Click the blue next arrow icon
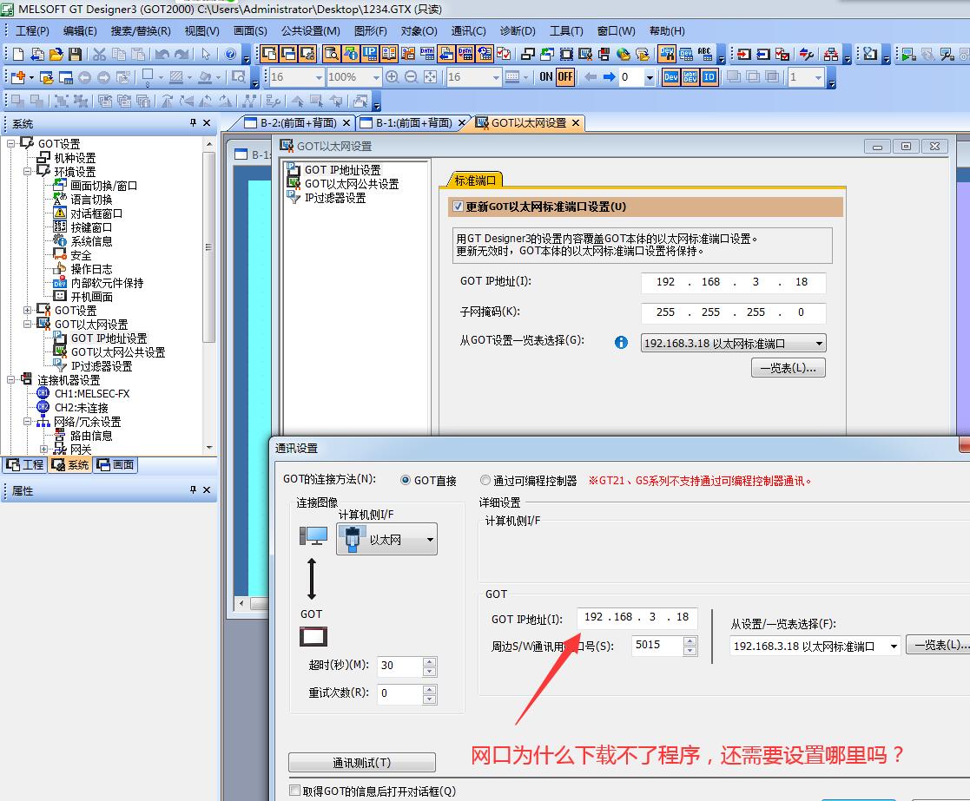The image size is (970, 801). [x=609, y=76]
